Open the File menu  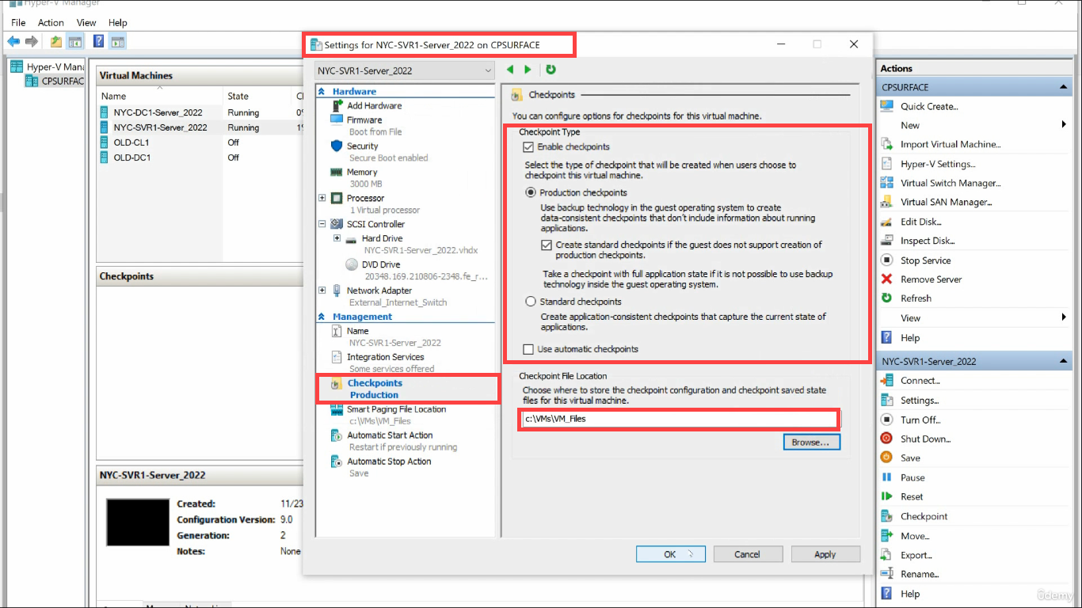point(18,23)
